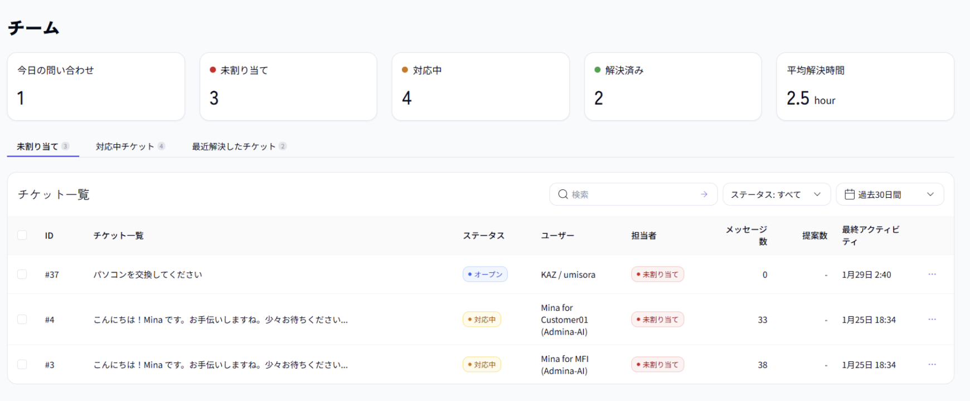This screenshot has width=970, height=401.
Task: Click the 提案数 column header
Action: [x=815, y=236]
